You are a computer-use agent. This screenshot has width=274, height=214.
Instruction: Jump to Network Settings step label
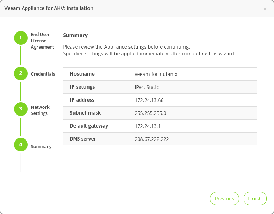[40, 110]
